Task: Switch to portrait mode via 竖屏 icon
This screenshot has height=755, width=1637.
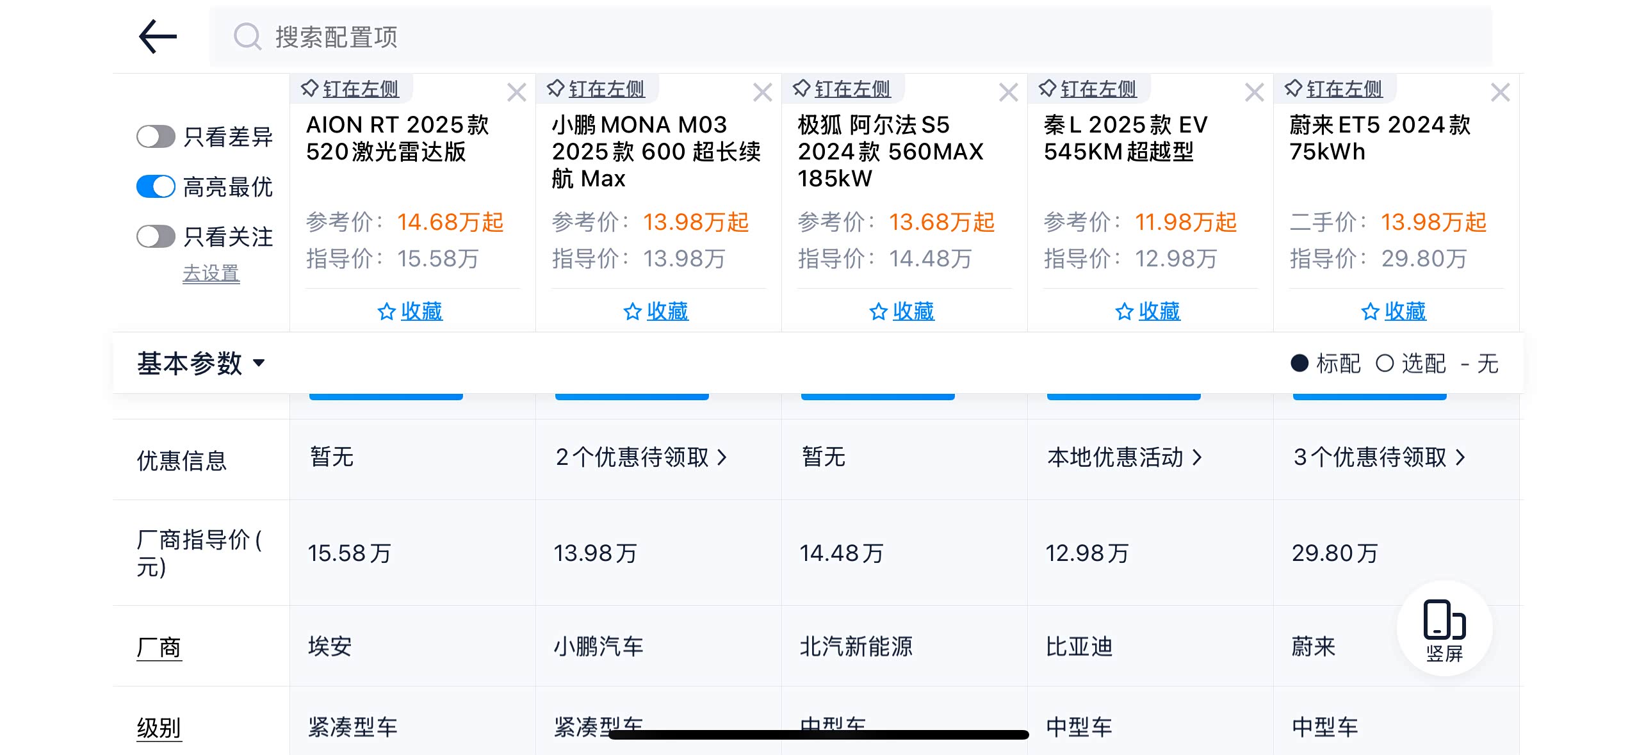Action: tap(1444, 628)
